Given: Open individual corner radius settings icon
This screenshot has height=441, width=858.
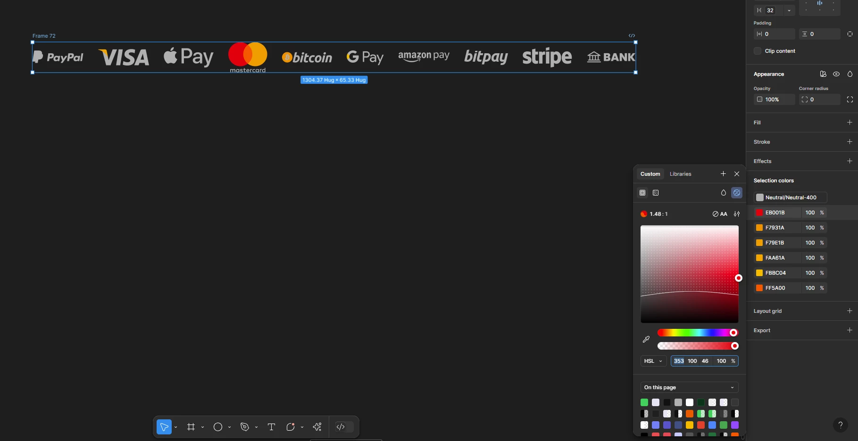Looking at the screenshot, I should tap(850, 99).
